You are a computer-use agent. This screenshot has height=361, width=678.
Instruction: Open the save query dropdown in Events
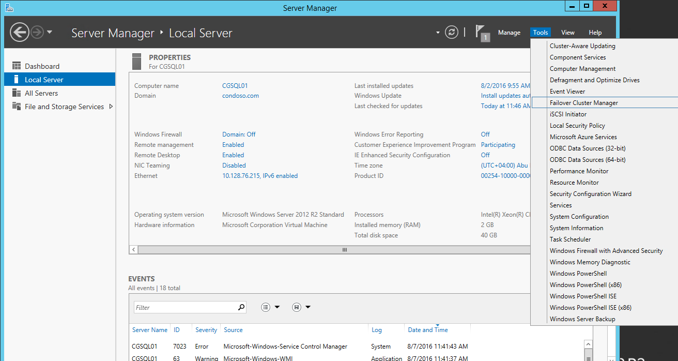301,307
